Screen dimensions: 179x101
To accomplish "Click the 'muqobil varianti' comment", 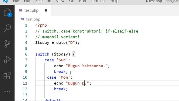I will point(57,37).
